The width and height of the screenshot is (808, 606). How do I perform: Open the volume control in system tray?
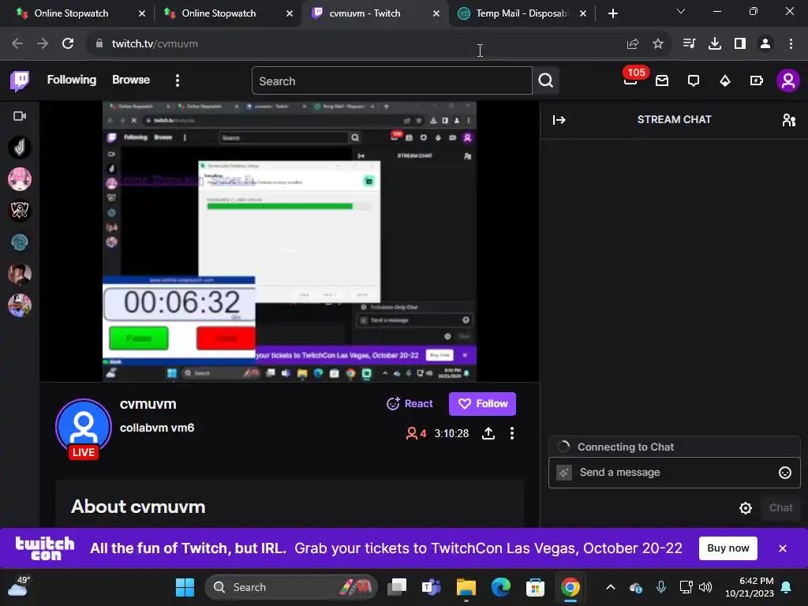pos(705,587)
